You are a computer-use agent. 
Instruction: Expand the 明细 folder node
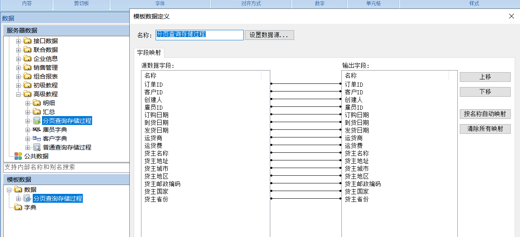pyautogui.click(x=27, y=103)
